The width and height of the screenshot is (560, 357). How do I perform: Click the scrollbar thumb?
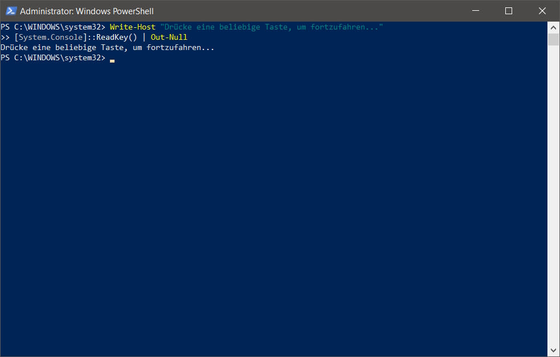tap(553, 39)
